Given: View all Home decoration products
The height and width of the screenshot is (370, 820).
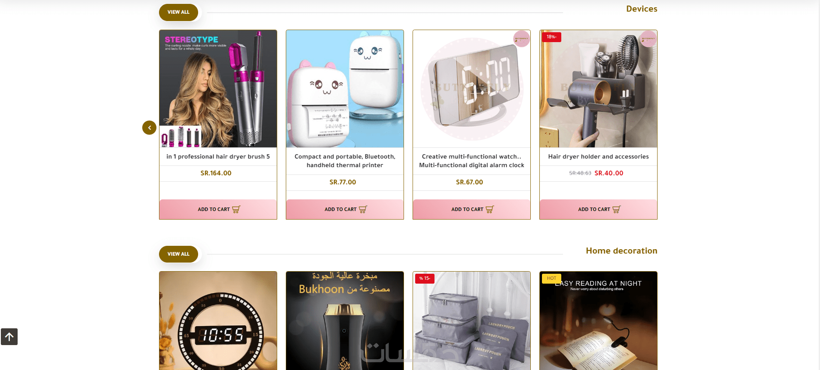Looking at the screenshot, I should tap(178, 254).
